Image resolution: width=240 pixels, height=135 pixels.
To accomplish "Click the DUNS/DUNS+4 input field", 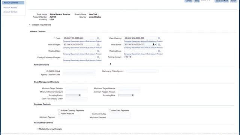I will [79, 71].
